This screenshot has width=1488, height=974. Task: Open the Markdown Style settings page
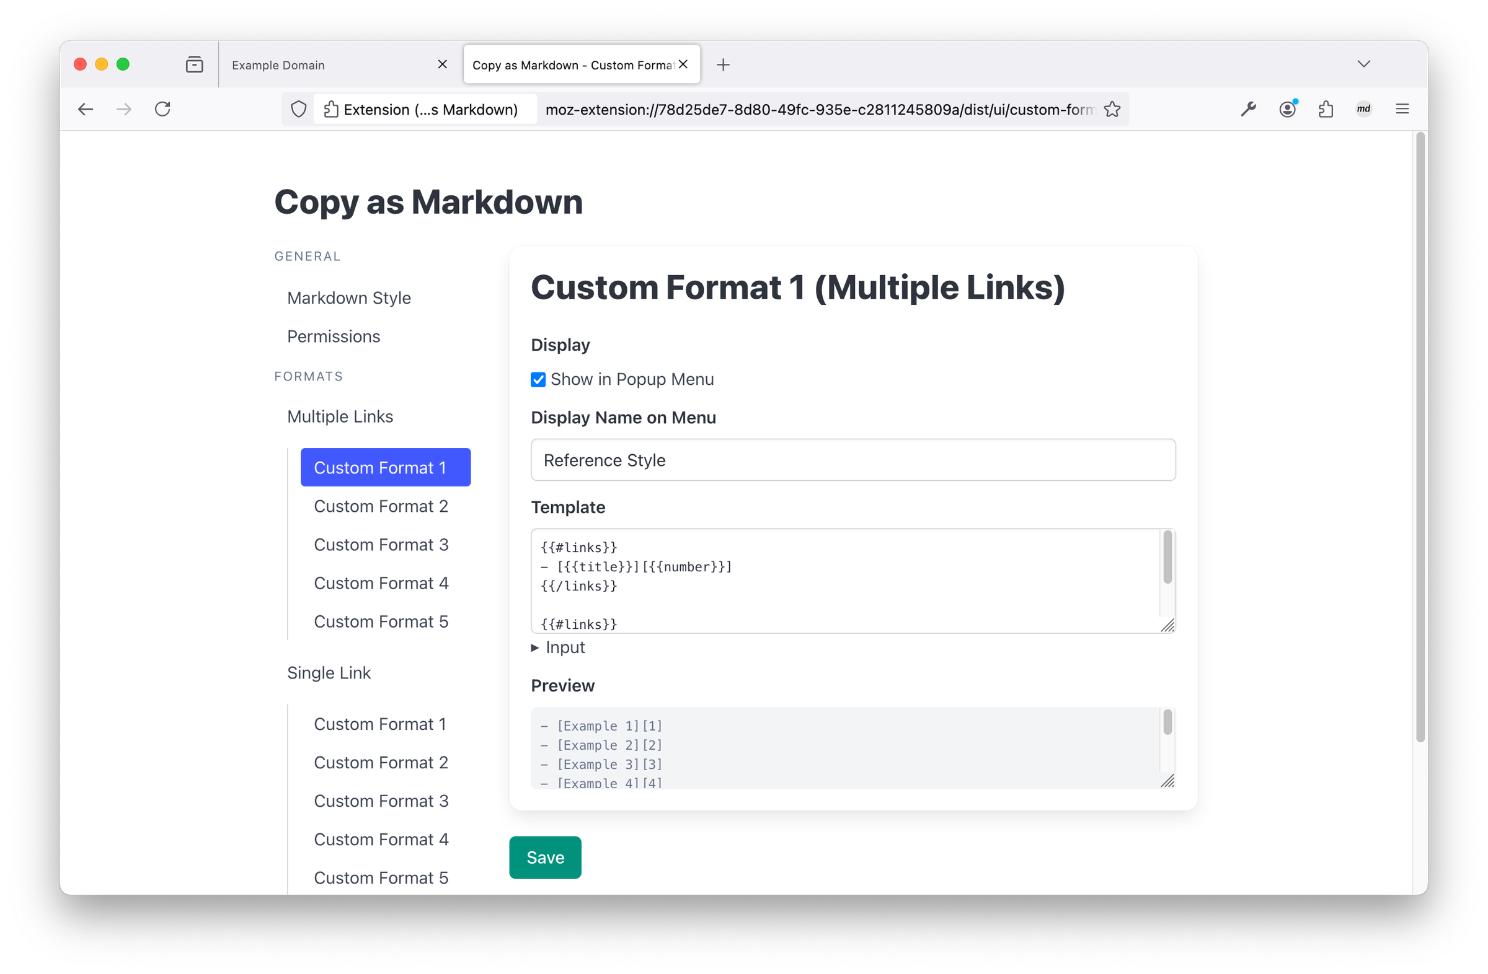coord(349,298)
